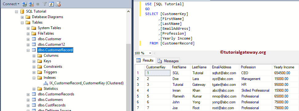Click the dbo.CustRecords table icon
299x111 pixels.
(x=34, y=105)
